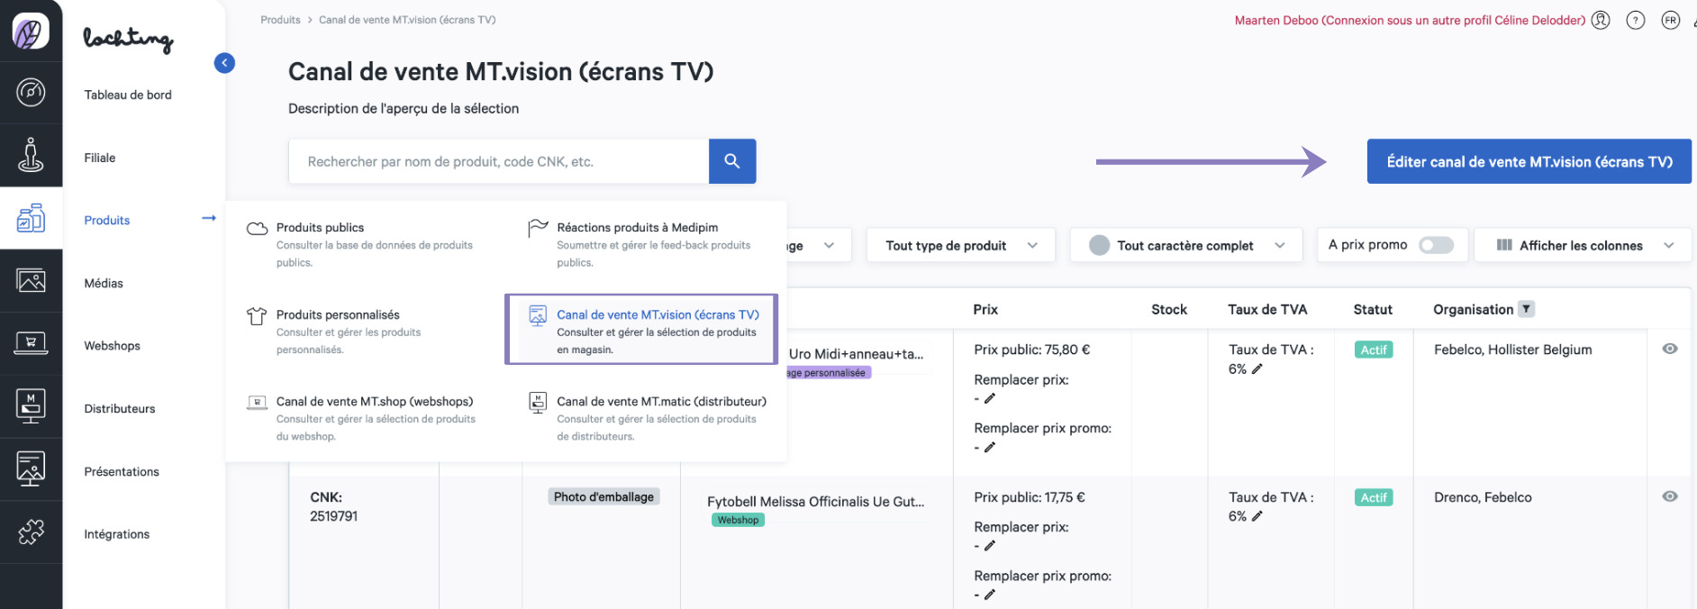Open Canal de vente MT.vision entry

(x=641, y=330)
